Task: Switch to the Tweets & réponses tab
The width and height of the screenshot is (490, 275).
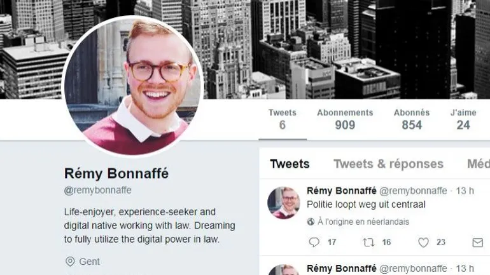Action: pyautogui.click(x=388, y=164)
